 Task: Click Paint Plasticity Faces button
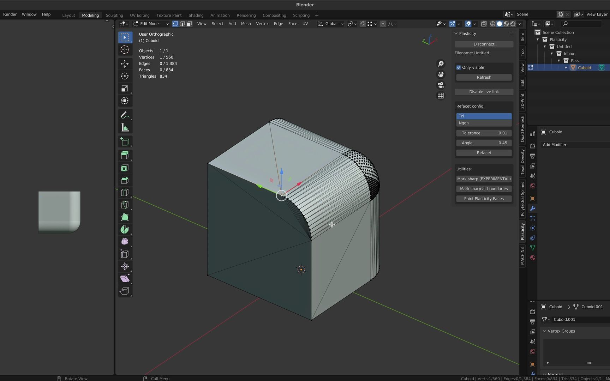[x=484, y=199]
